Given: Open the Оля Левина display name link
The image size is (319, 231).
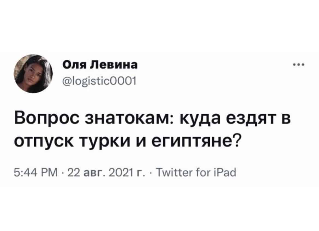Looking at the screenshot, I should (100, 65).
